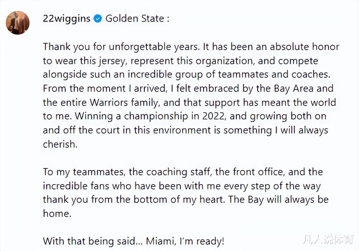Click the word 'championship' in the caption
This screenshot has width=359, height=251.
[x=156, y=117]
